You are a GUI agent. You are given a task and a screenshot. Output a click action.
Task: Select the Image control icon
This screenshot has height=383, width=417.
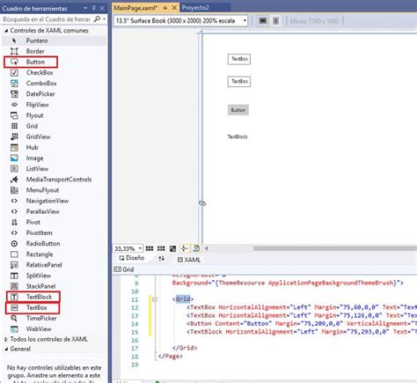point(14,158)
